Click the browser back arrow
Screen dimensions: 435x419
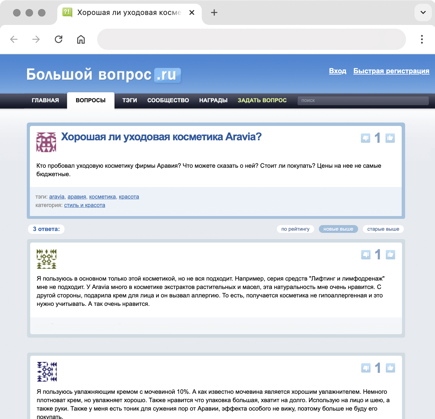pyautogui.click(x=14, y=39)
